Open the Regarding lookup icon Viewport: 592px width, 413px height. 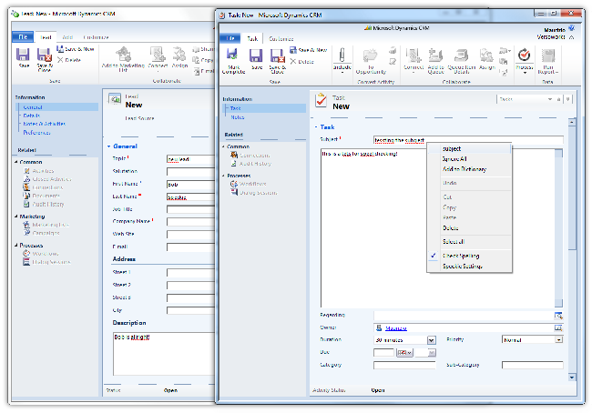pos(558,315)
